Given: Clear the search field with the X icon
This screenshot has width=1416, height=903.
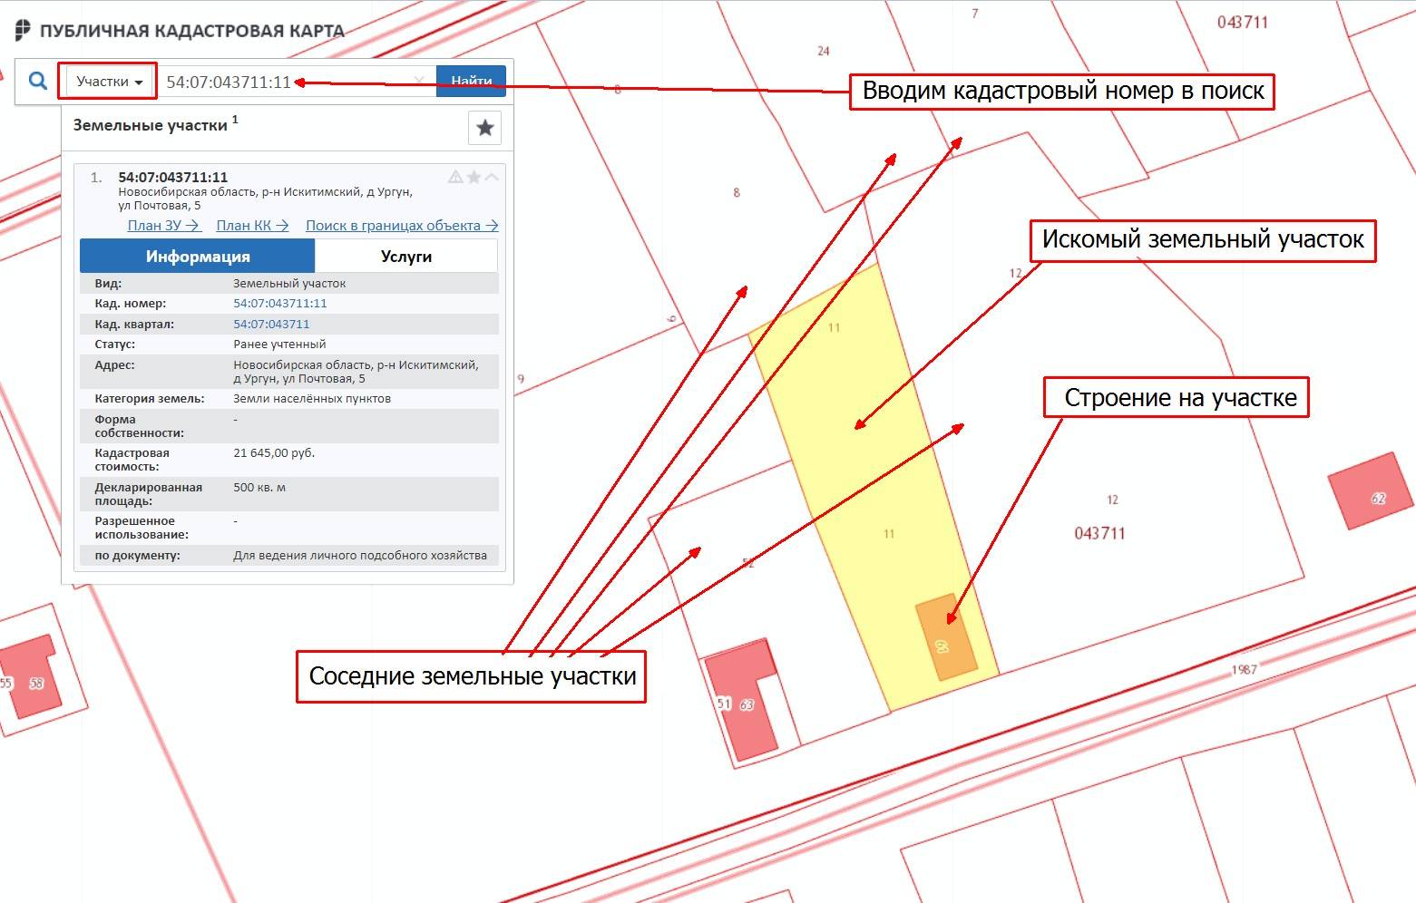Looking at the screenshot, I should [x=419, y=81].
